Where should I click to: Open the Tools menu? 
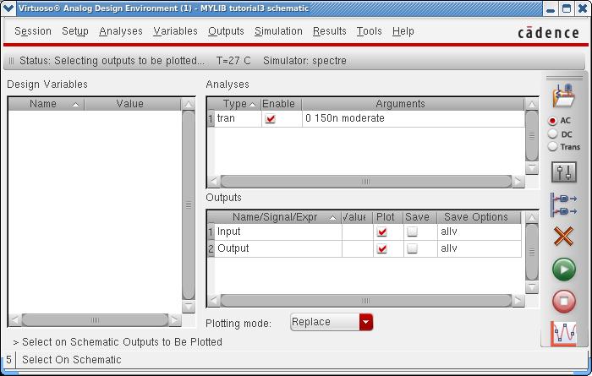(370, 31)
